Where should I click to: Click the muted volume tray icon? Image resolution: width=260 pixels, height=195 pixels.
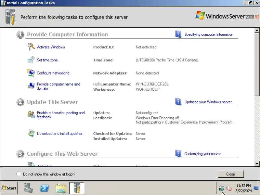229,188
